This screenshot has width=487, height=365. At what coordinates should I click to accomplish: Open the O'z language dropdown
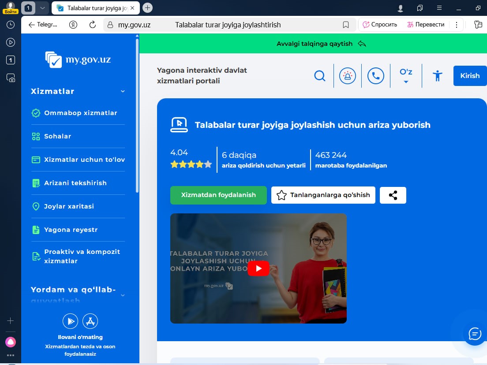tap(406, 75)
